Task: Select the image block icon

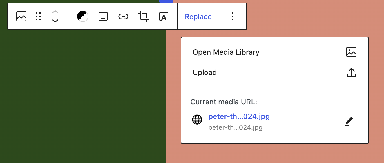Action: 21,16
